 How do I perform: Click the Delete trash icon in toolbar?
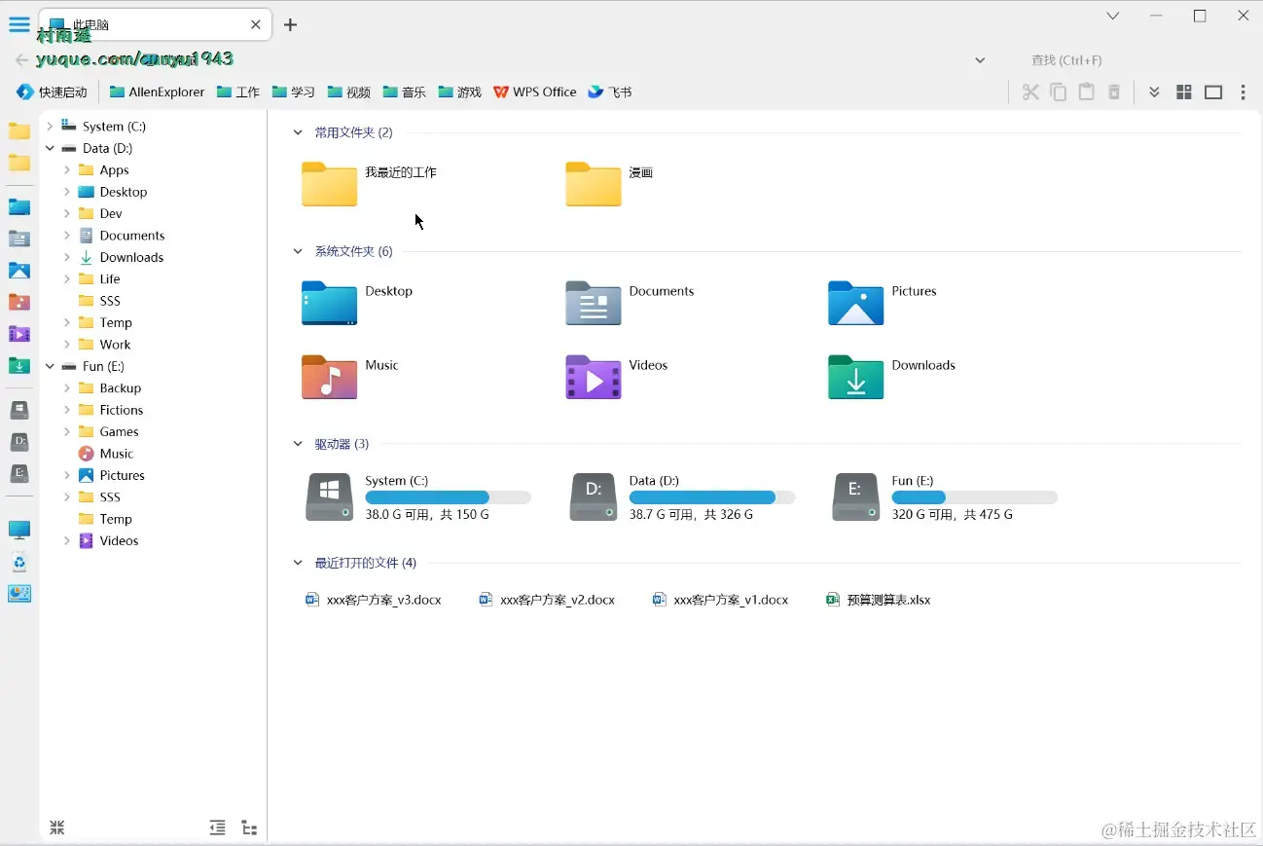click(1114, 92)
